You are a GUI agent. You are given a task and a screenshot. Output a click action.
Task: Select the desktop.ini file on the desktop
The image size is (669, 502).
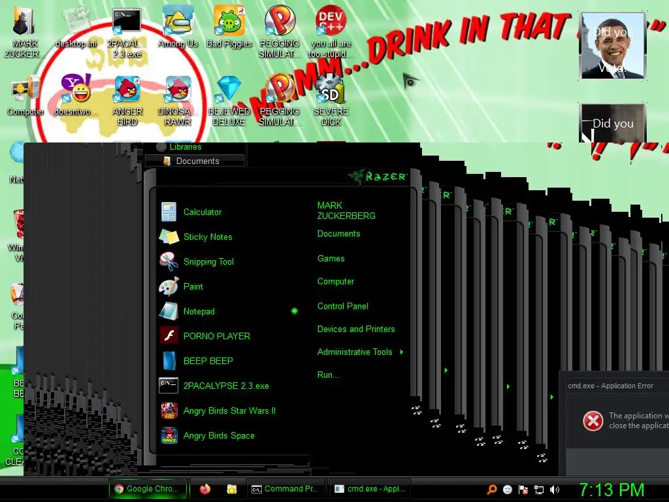pyautogui.click(x=76, y=27)
